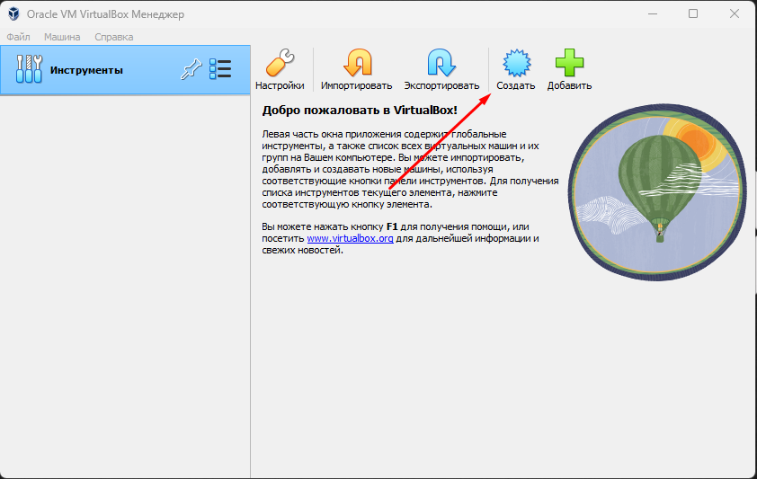757x479 pixels.
Task: Open the Справка menu
Action: [113, 37]
